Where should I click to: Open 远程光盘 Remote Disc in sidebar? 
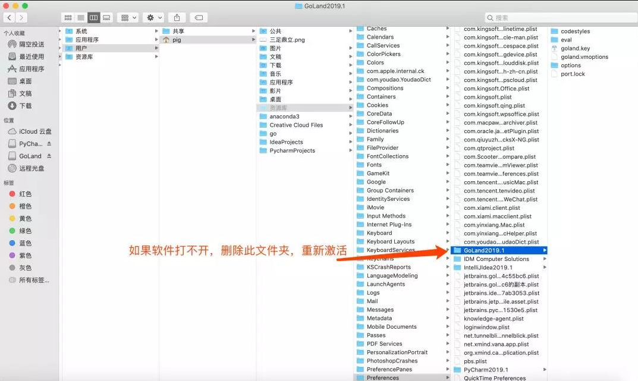tap(26, 168)
